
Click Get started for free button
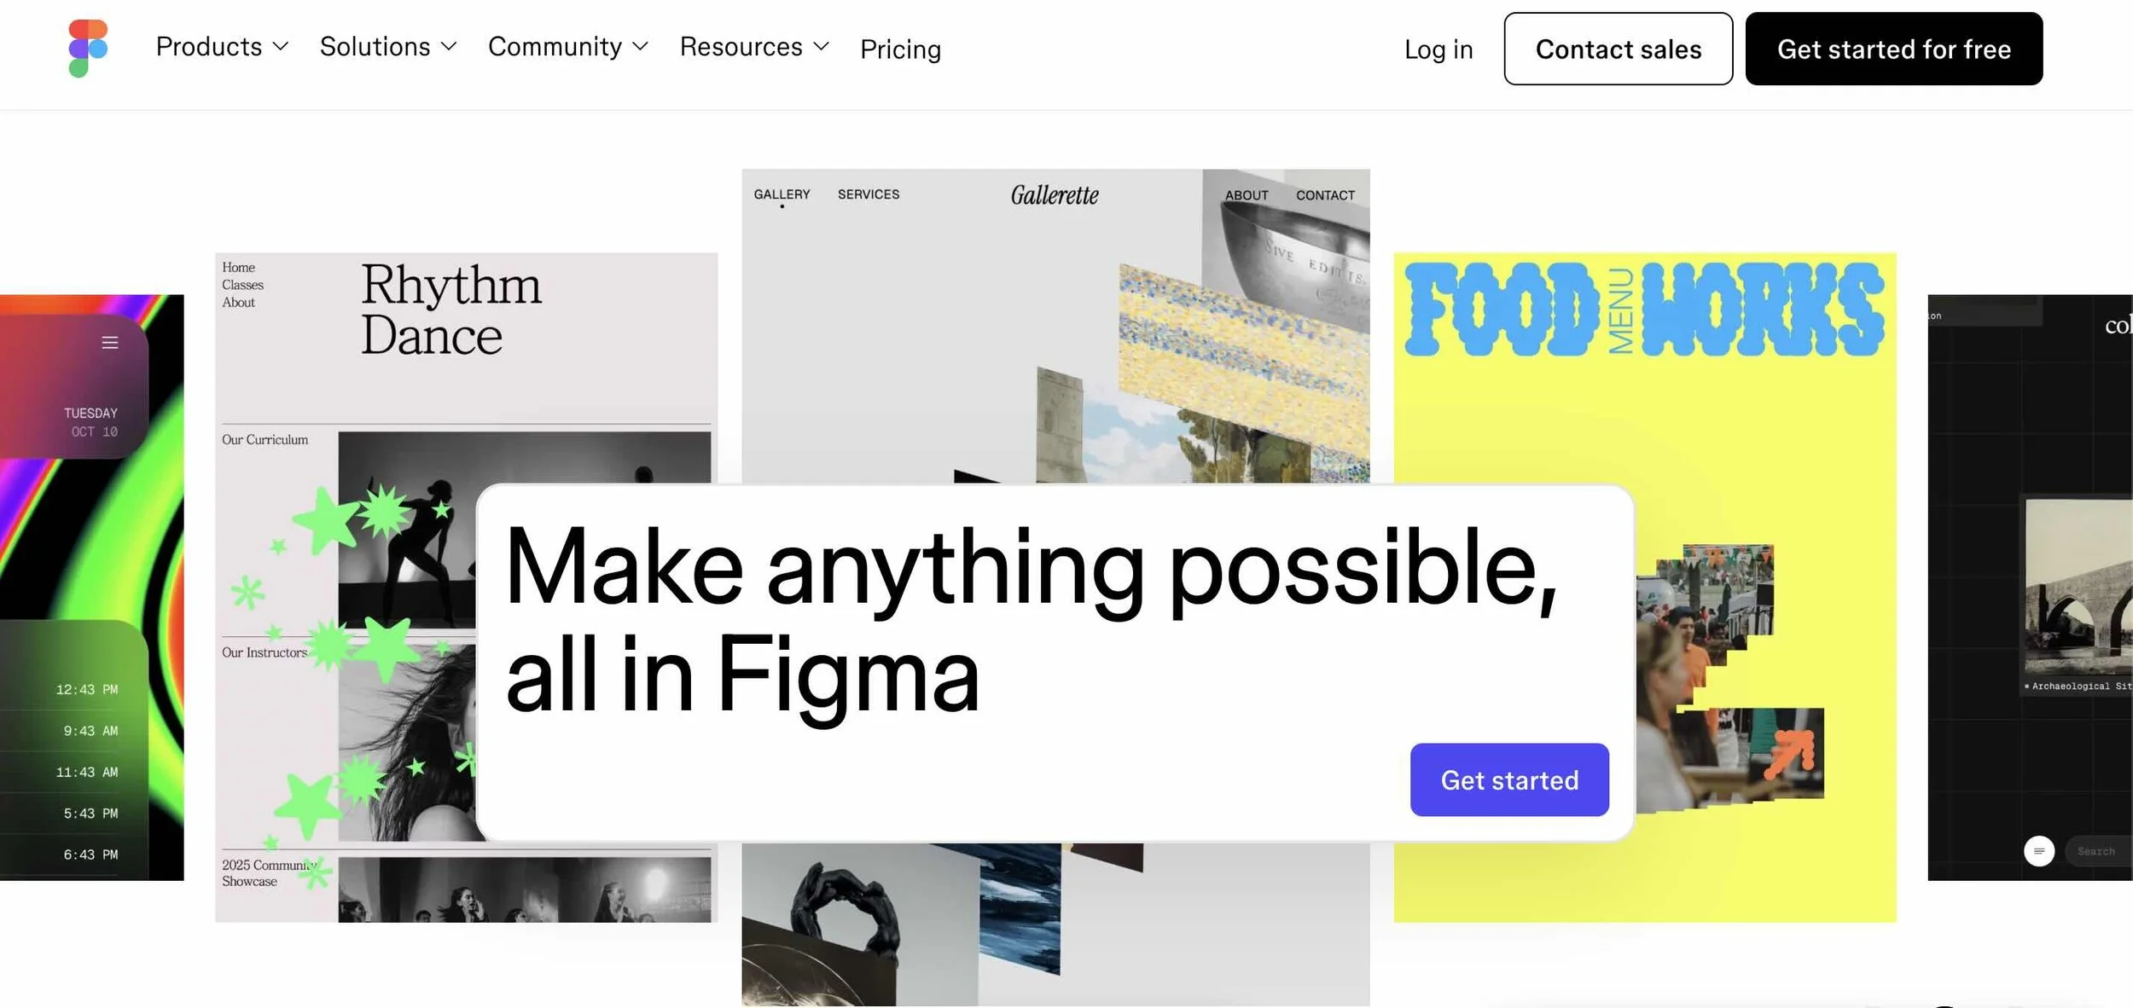[1893, 49]
